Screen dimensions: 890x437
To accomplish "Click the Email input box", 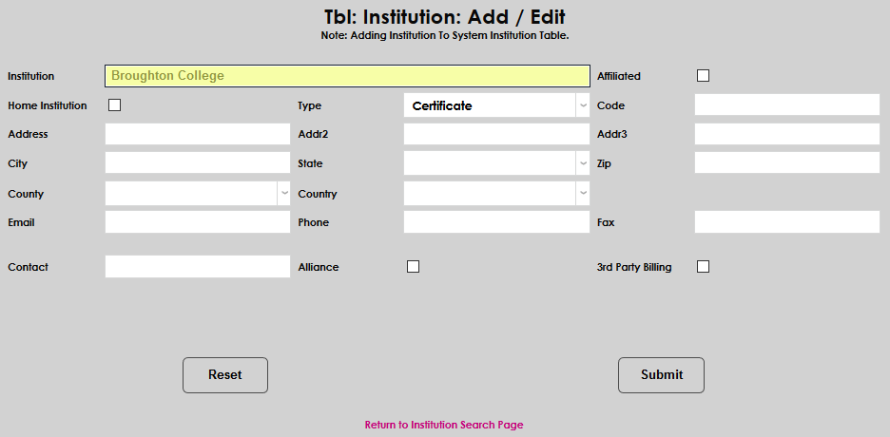I will [x=198, y=222].
